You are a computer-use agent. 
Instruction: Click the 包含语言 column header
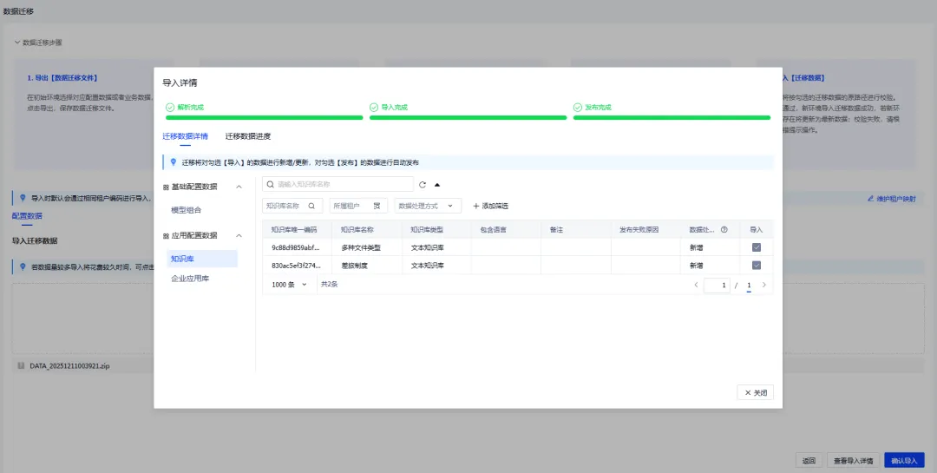coord(506,230)
